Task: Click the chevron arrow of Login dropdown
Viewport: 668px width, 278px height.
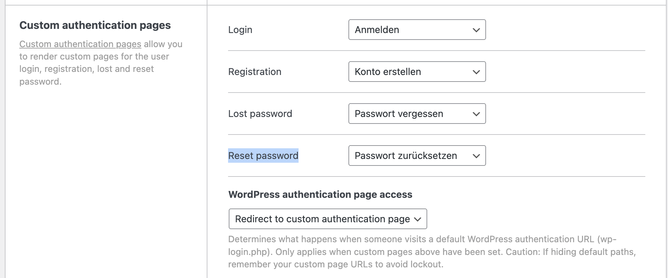Action: point(476,30)
